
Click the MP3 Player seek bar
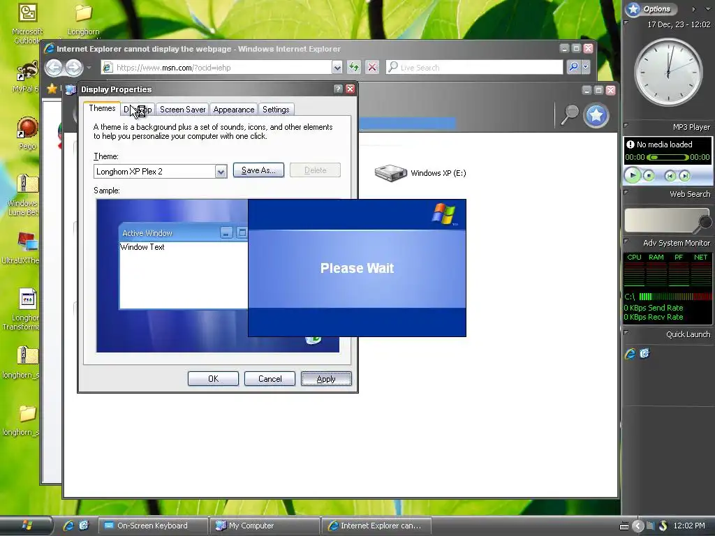coord(668,157)
